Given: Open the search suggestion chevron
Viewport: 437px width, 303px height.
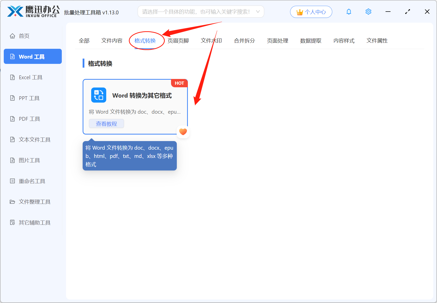Looking at the screenshot, I should [x=258, y=12].
